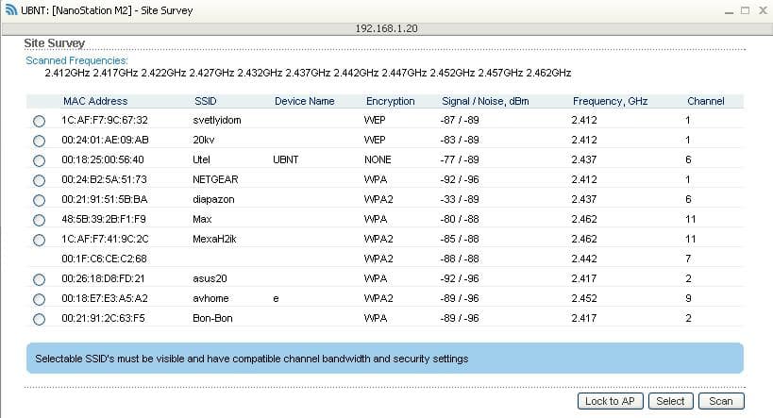Select the NETGEAR network radio button
This screenshot has width=773, height=418.
pos(39,180)
